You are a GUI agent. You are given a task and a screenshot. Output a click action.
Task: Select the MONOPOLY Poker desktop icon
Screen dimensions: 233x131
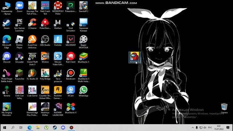click(58, 8)
